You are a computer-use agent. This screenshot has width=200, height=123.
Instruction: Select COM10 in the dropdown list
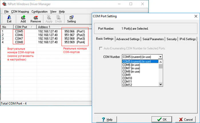pos(140,78)
